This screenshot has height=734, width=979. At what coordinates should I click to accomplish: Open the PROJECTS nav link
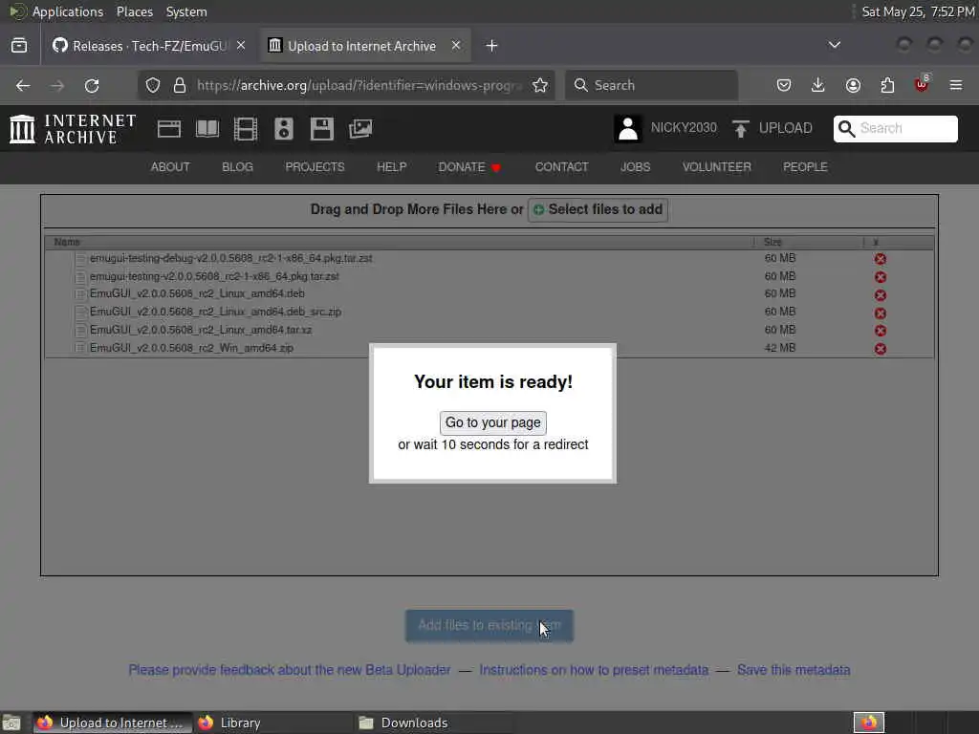pos(315,167)
